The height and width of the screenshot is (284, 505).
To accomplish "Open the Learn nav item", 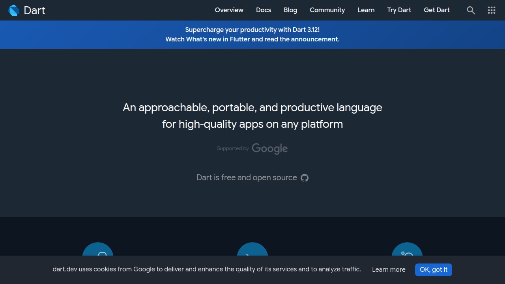I will point(366,10).
